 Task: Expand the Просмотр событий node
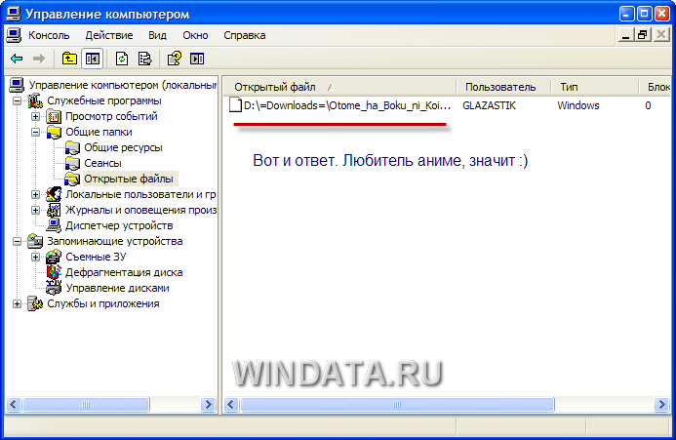(35, 116)
